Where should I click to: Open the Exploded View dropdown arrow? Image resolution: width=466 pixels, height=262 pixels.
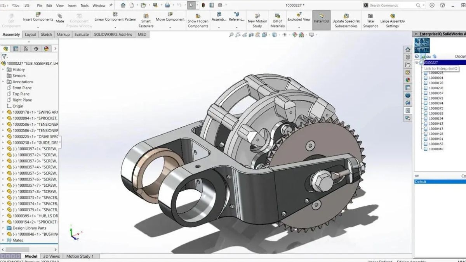(x=299, y=27)
